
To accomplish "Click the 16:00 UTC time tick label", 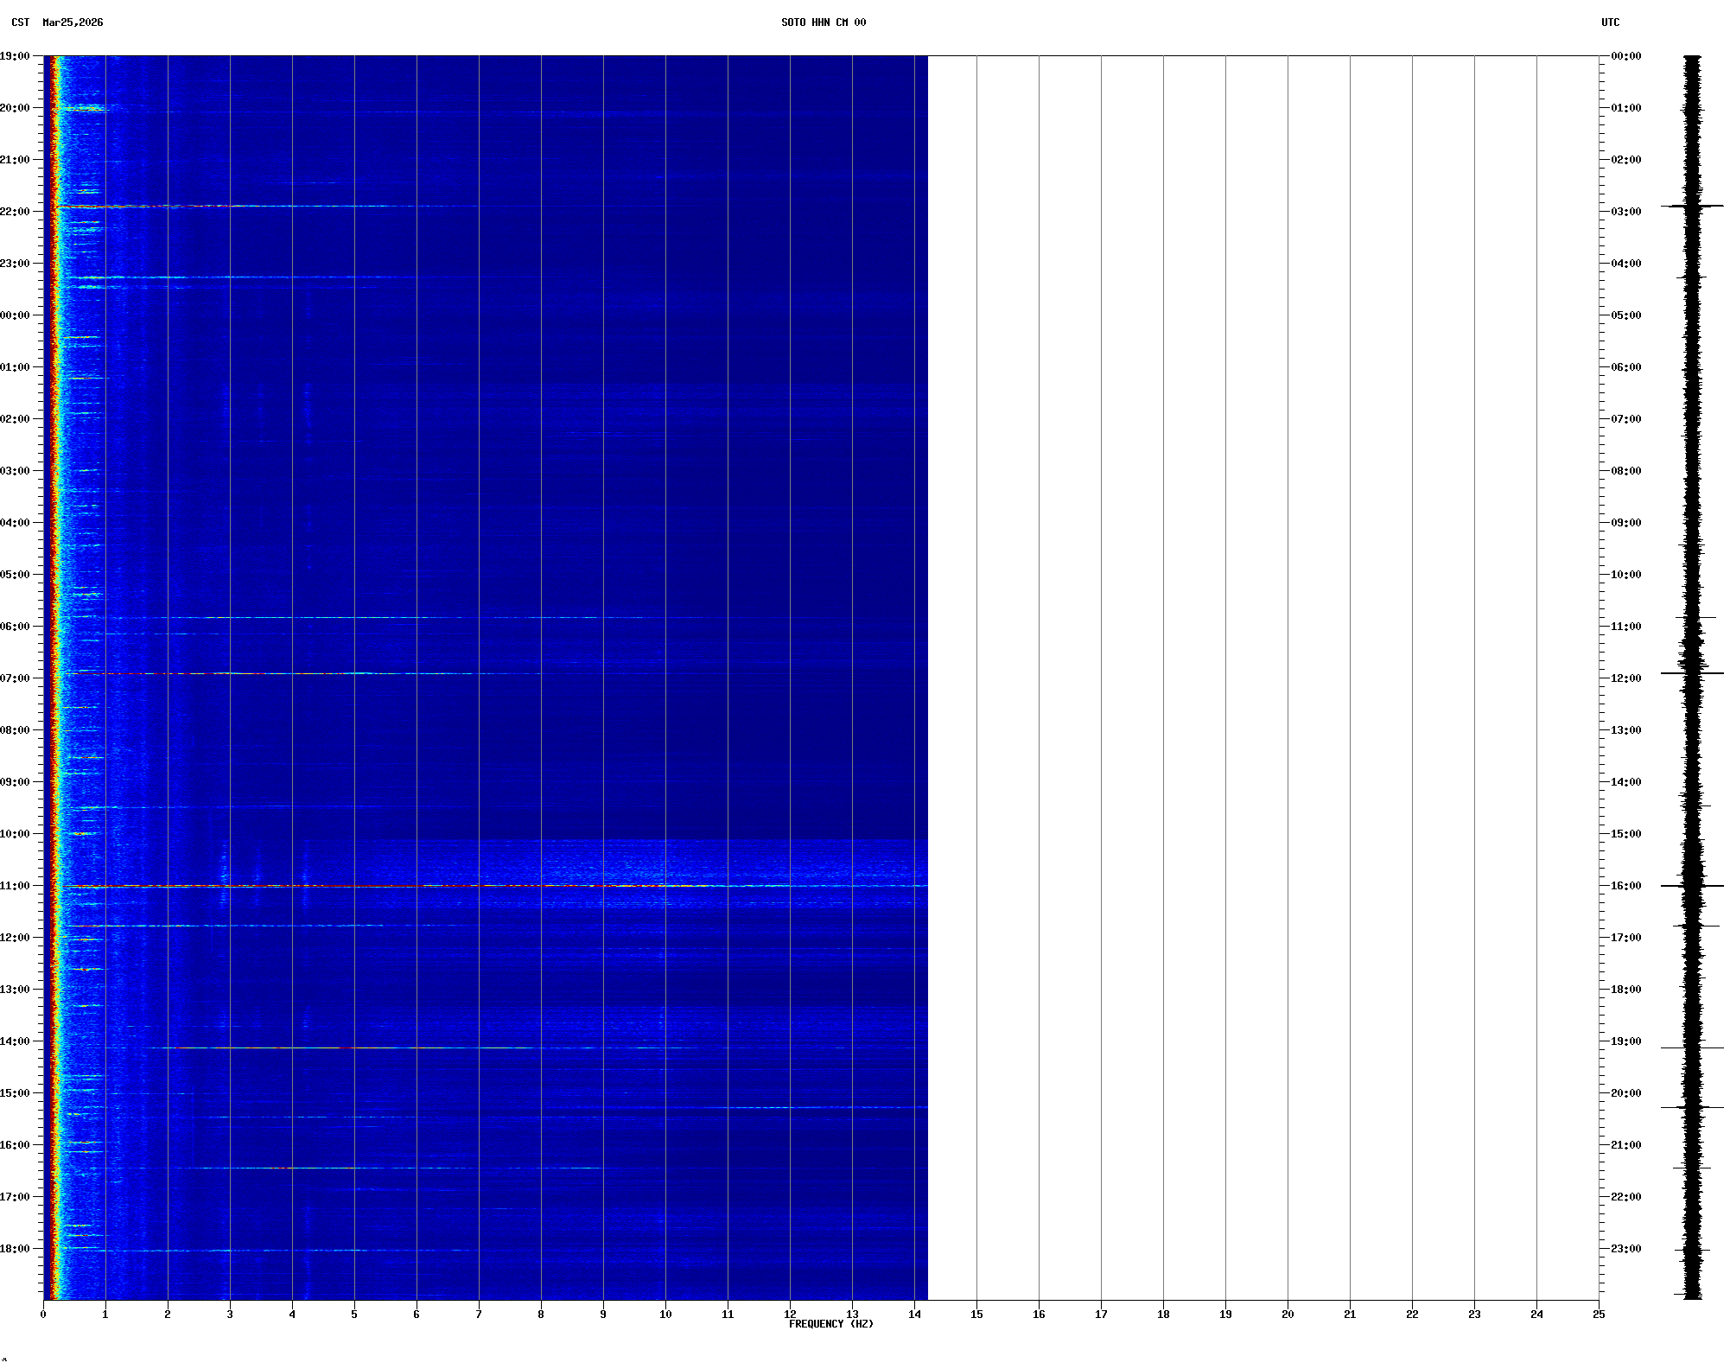I will (1625, 886).
